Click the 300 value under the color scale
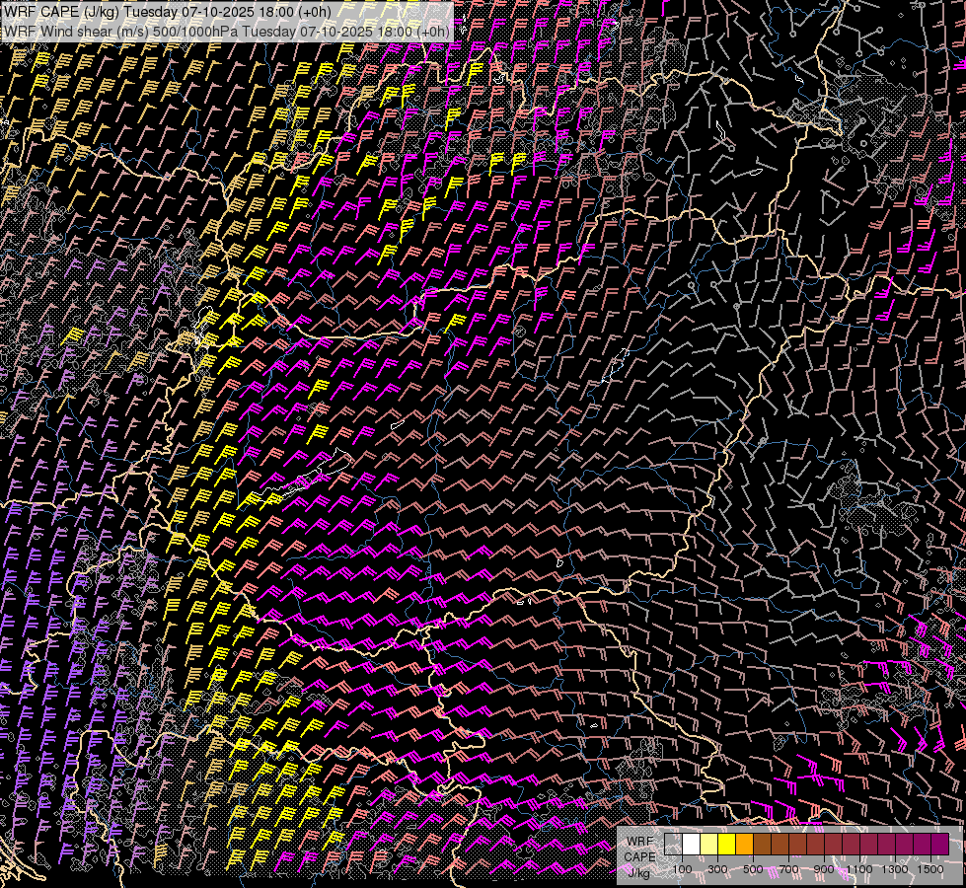The image size is (966, 888). tap(717, 869)
